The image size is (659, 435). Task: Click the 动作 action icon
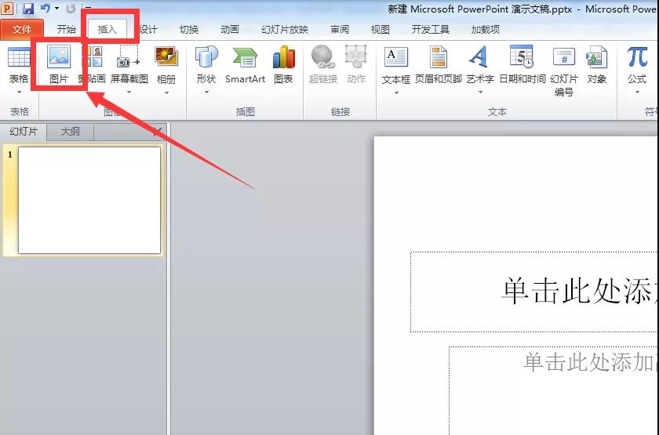356,57
